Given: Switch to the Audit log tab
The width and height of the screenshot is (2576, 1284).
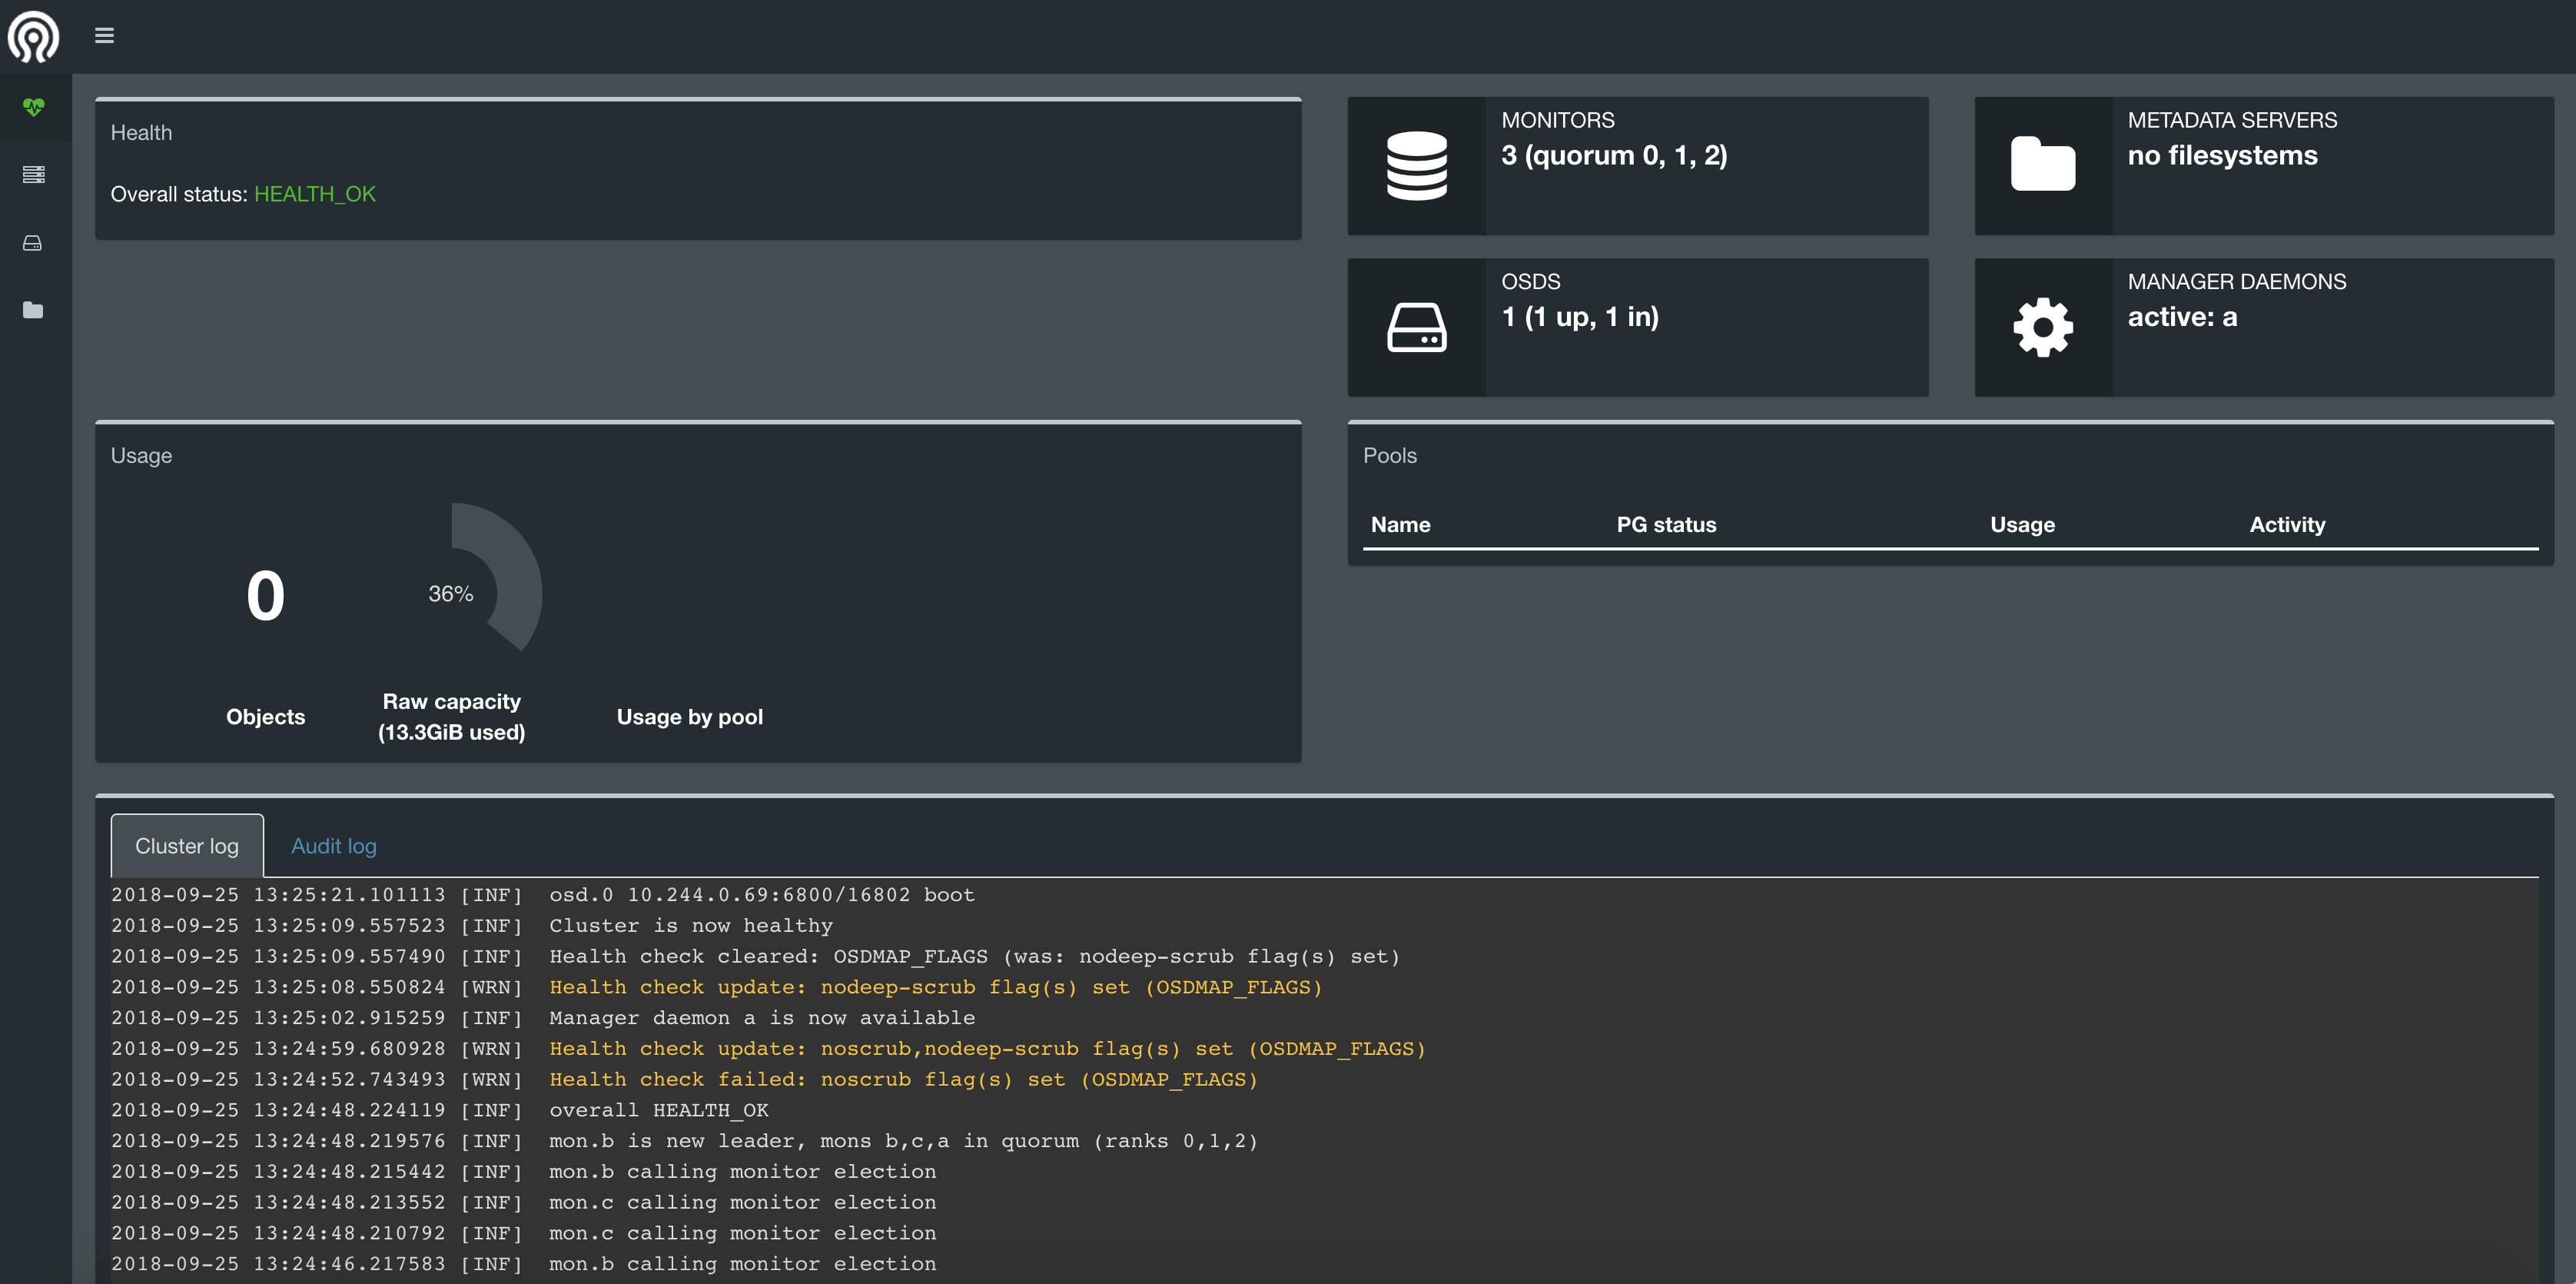Looking at the screenshot, I should coord(333,846).
